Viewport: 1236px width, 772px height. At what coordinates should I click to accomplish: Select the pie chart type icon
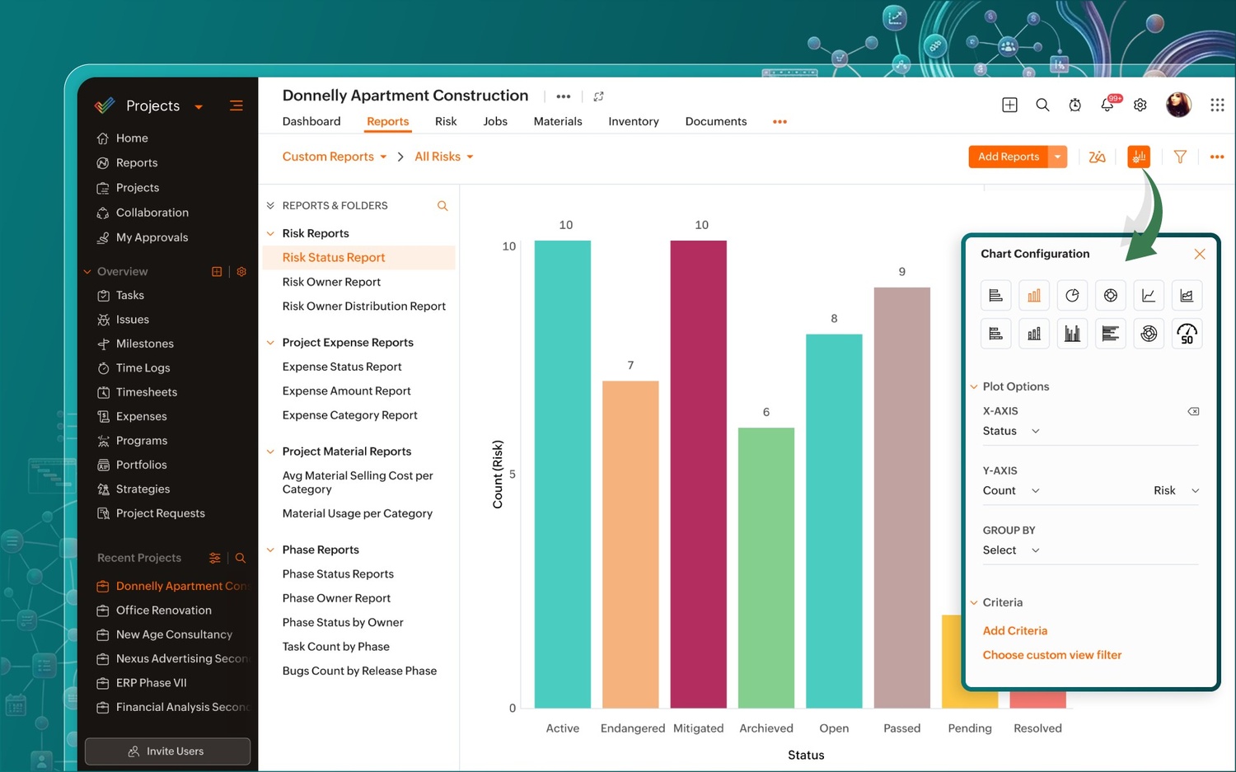(x=1072, y=296)
